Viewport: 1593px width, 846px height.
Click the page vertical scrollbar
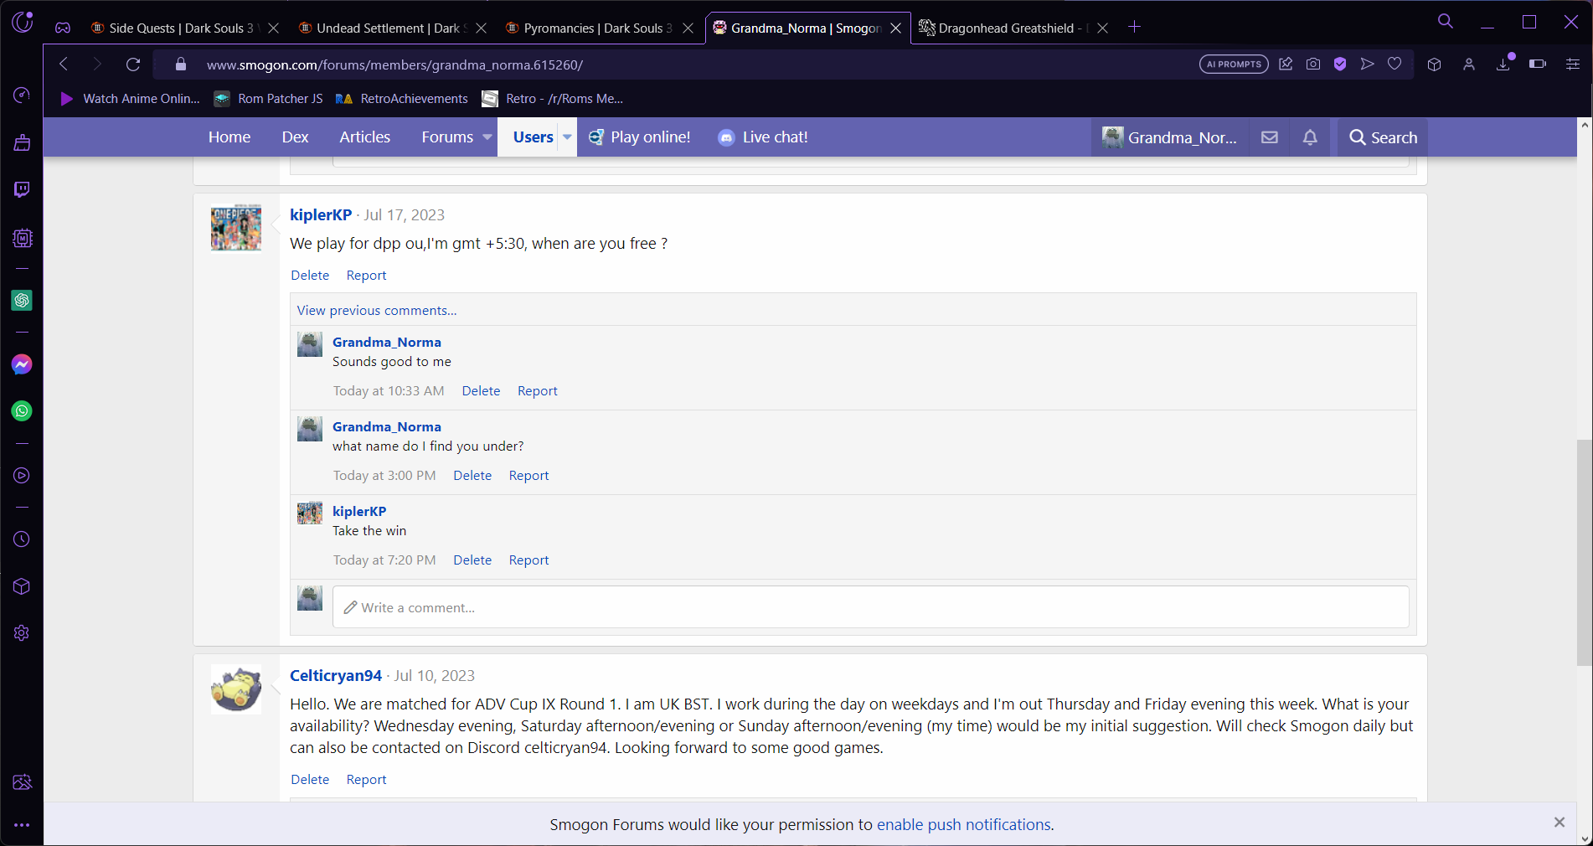click(1585, 553)
